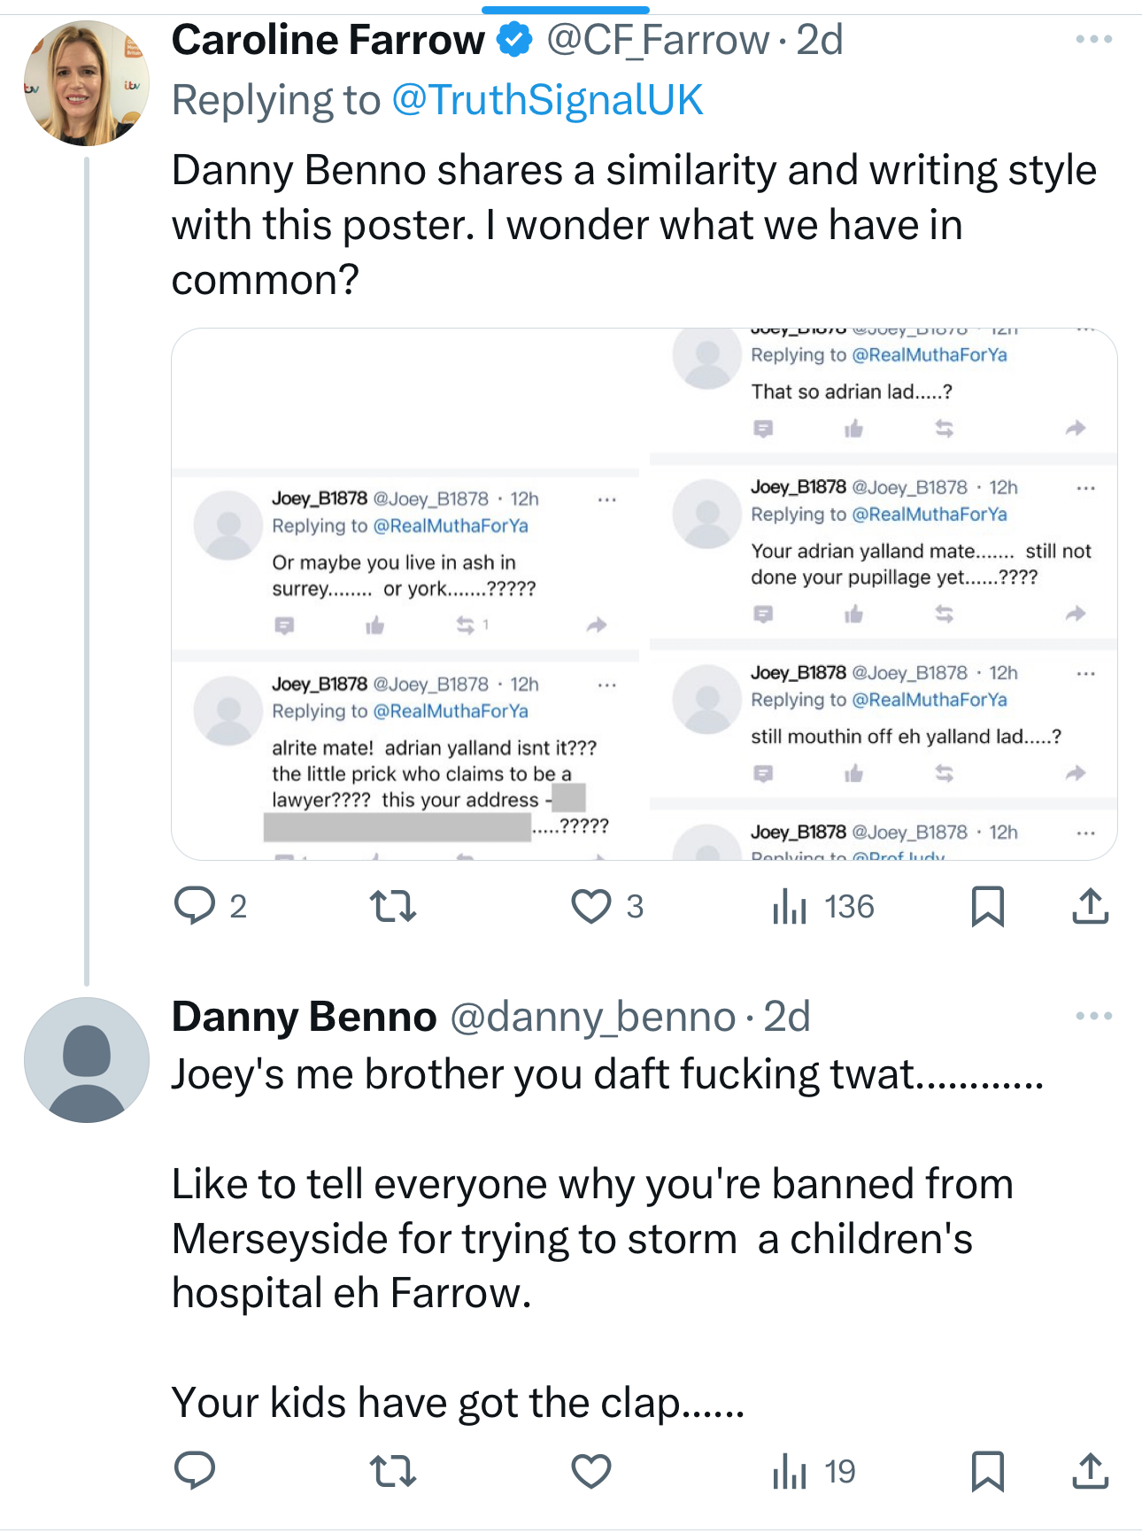Reply to Danny Benno's tweet

[195, 1471]
